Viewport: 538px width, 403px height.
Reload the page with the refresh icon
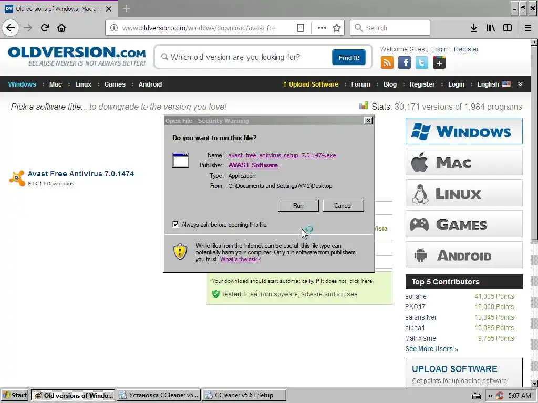click(x=45, y=28)
